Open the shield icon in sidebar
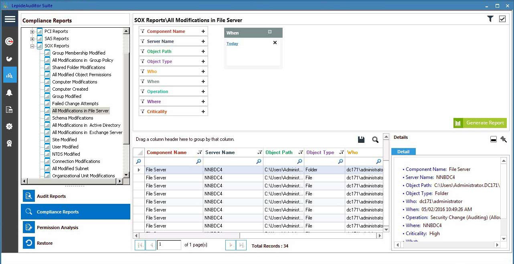 tap(9, 143)
